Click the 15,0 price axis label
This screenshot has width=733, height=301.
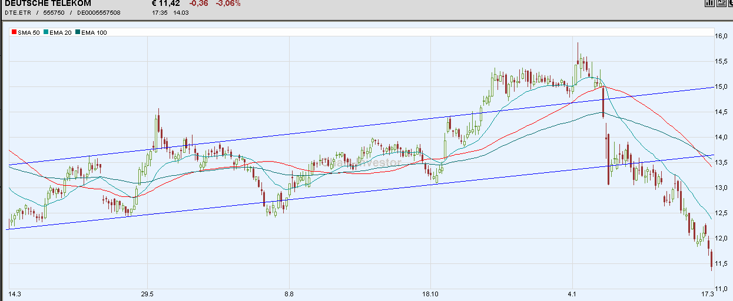tap(721, 87)
